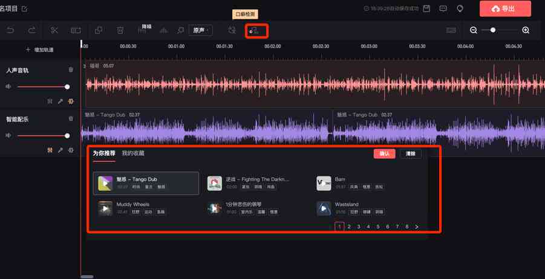Click the copy duplicate icon in toolbar
This screenshot has width=545, height=279.
(x=99, y=31)
